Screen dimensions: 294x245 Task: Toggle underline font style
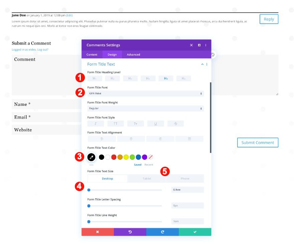tap(156, 124)
